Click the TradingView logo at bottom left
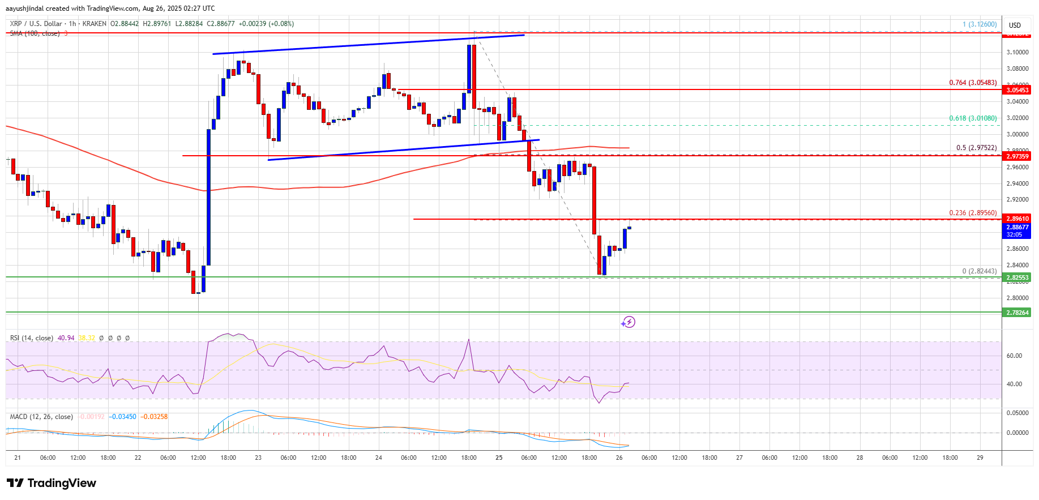The image size is (1039, 500). tap(52, 483)
